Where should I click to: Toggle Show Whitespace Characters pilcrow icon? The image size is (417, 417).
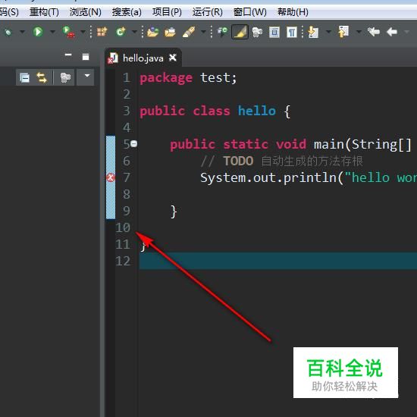pyautogui.click(x=291, y=32)
